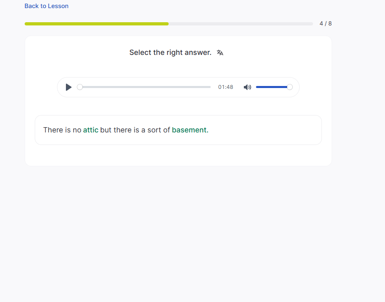Click the empty right side of the answer box
The width and height of the screenshot is (385, 302).
pyautogui.click(x=275, y=130)
